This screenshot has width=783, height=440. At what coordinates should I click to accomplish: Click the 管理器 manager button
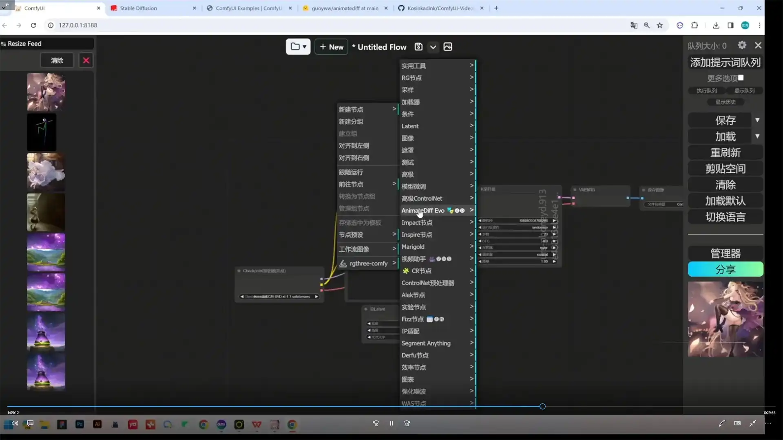tap(725, 253)
